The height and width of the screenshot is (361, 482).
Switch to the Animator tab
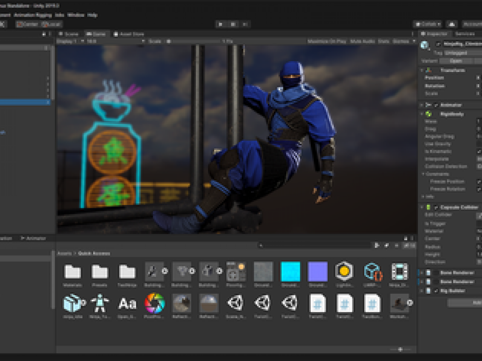(x=33, y=238)
